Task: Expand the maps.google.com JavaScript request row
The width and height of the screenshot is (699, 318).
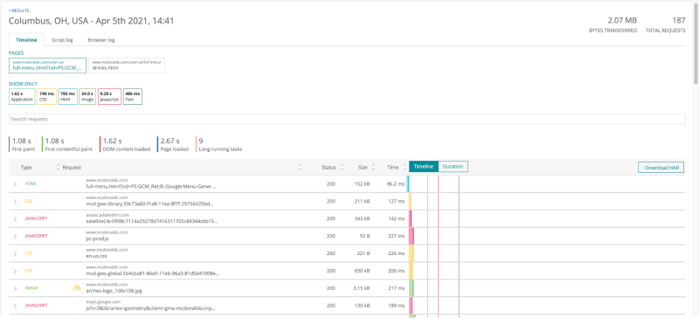Action: [15, 306]
